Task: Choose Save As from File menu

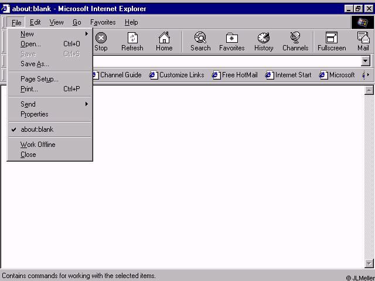Action: click(35, 64)
